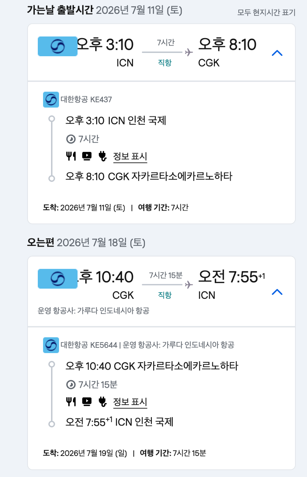Click the meal icon for flight KE5644
The height and width of the screenshot is (477, 307).
point(71,402)
